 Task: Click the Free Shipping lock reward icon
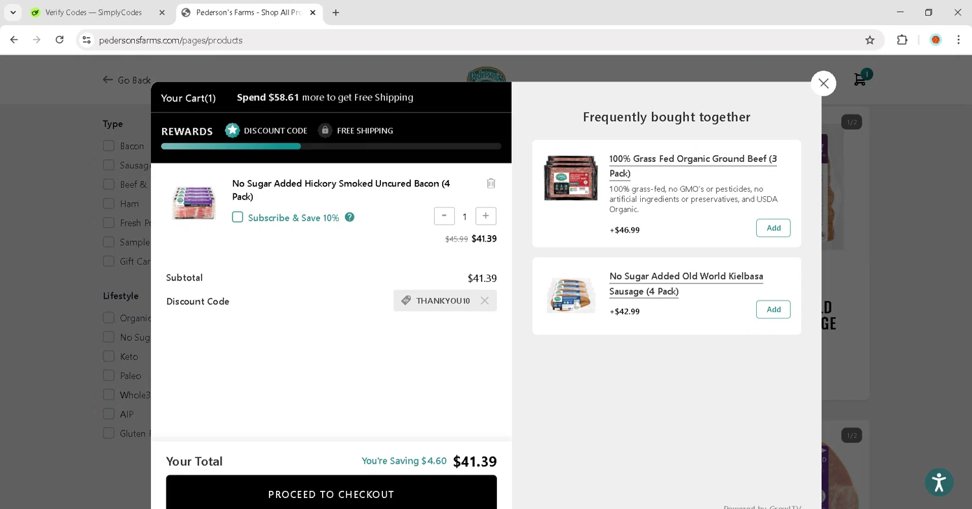pyautogui.click(x=325, y=130)
